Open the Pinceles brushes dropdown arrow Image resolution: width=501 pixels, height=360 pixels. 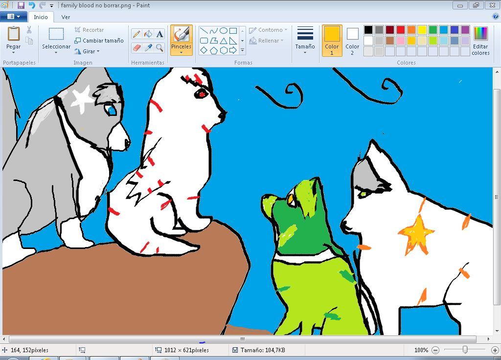(181, 53)
